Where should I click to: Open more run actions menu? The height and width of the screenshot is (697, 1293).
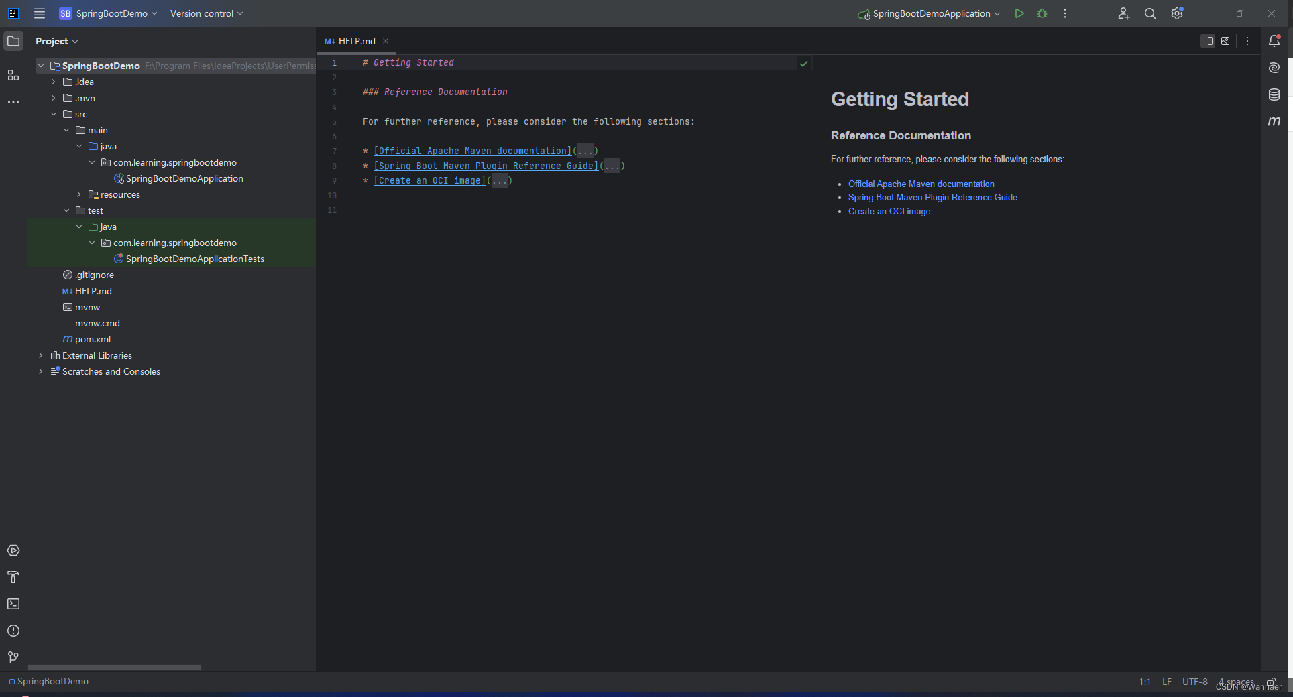1065,13
